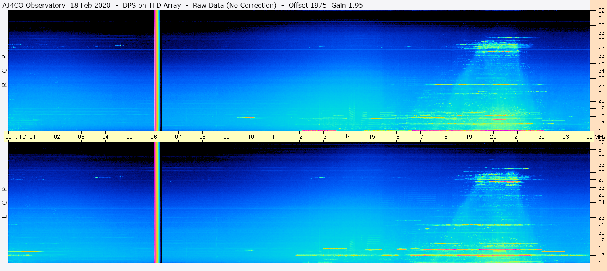Choose the 13 hour marker on time axis

coord(323,137)
